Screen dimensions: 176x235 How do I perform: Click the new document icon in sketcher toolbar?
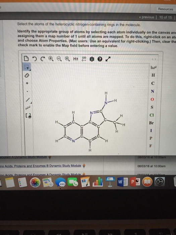[26, 59]
